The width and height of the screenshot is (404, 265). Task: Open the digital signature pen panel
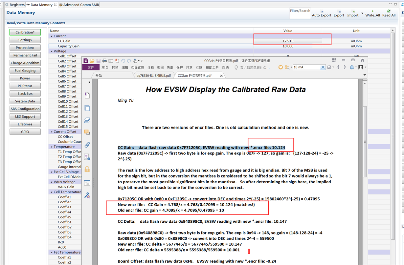[87, 195]
